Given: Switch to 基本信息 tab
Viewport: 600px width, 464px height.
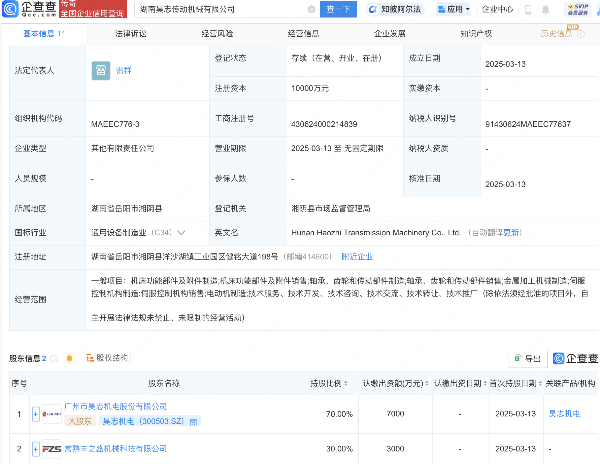Looking at the screenshot, I should point(45,34).
